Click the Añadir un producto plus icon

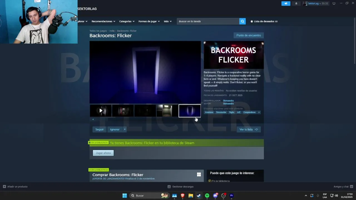[x=4, y=187]
